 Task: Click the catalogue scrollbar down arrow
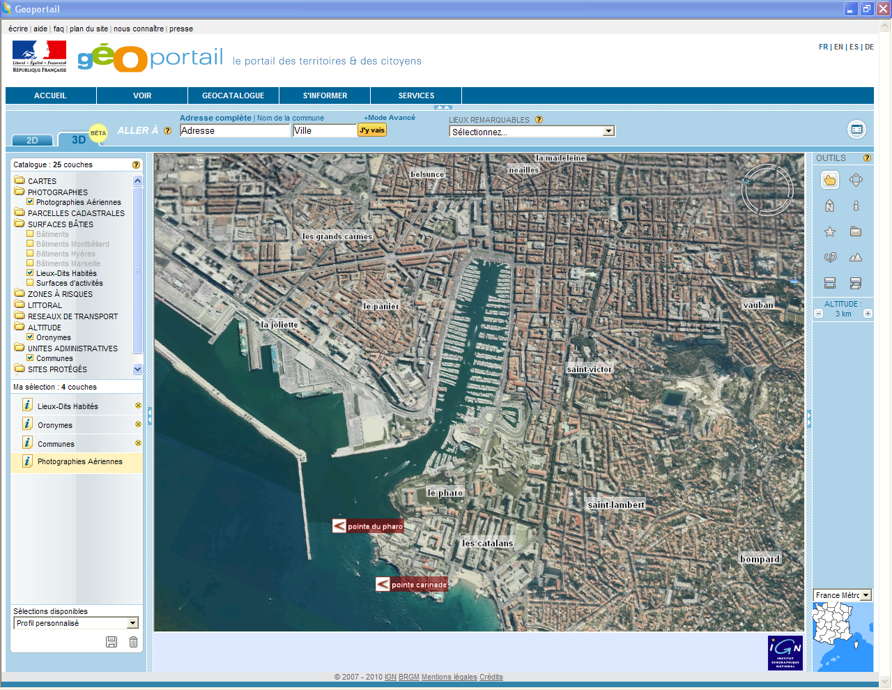[x=137, y=369]
